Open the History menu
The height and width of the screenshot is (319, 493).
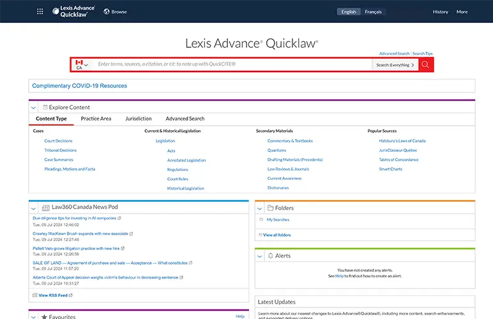pyautogui.click(x=440, y=11)
